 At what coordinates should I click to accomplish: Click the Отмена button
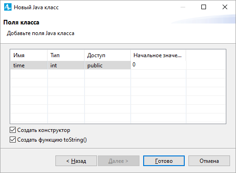pyautogui.click(x=209, y=161)
